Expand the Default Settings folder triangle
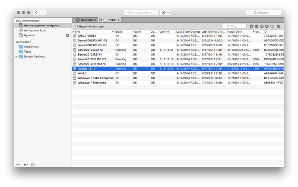Screen dimensions: 298x187 16,56
